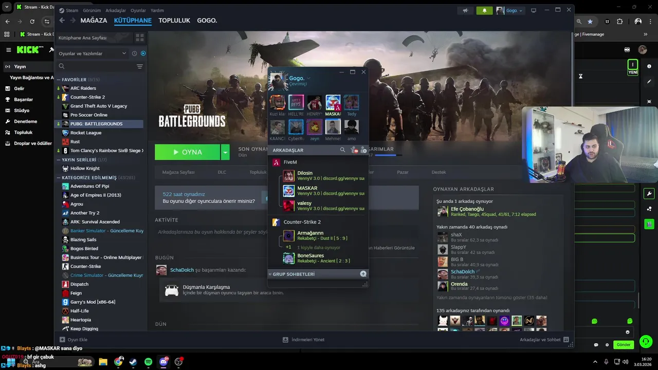Screen dimensions: 658x370
Task: Select Grand Theft Auto V Legacy
Action: [99, 106]
